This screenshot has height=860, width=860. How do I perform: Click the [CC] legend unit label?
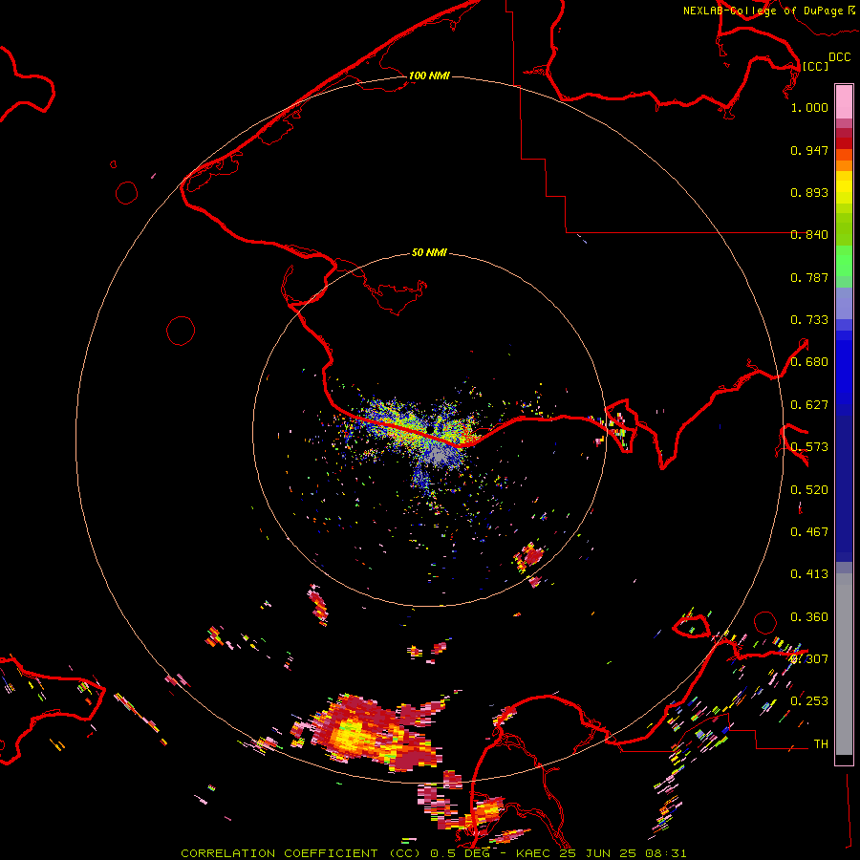pyautogui.click(x=815, y=66)
